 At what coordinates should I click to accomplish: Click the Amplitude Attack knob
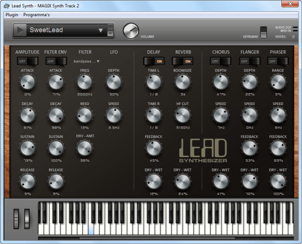tap(27, 82)
